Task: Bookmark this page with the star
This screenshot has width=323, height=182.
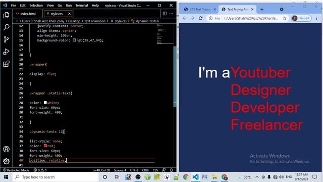Action: pos(285,18)
